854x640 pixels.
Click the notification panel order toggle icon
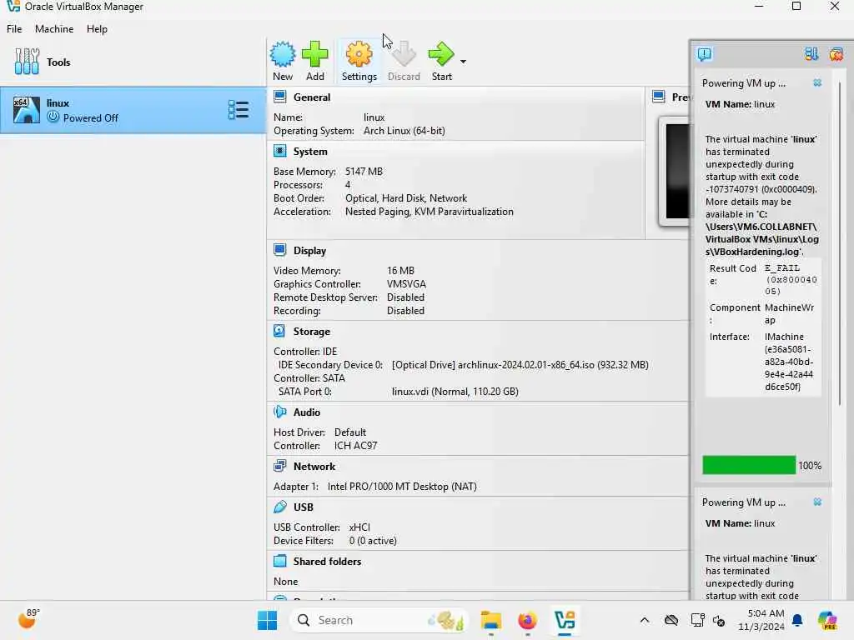(811, 54)
